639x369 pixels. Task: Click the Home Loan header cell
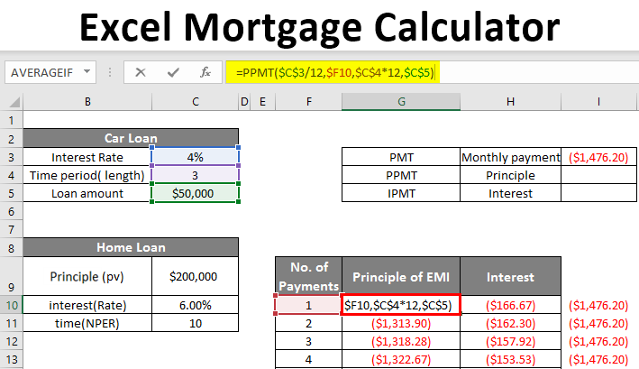point(131,247)
